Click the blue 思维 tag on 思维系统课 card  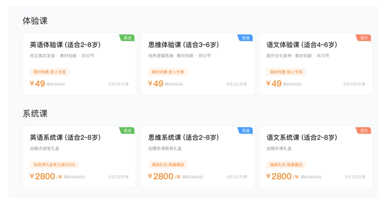point(246,131)
